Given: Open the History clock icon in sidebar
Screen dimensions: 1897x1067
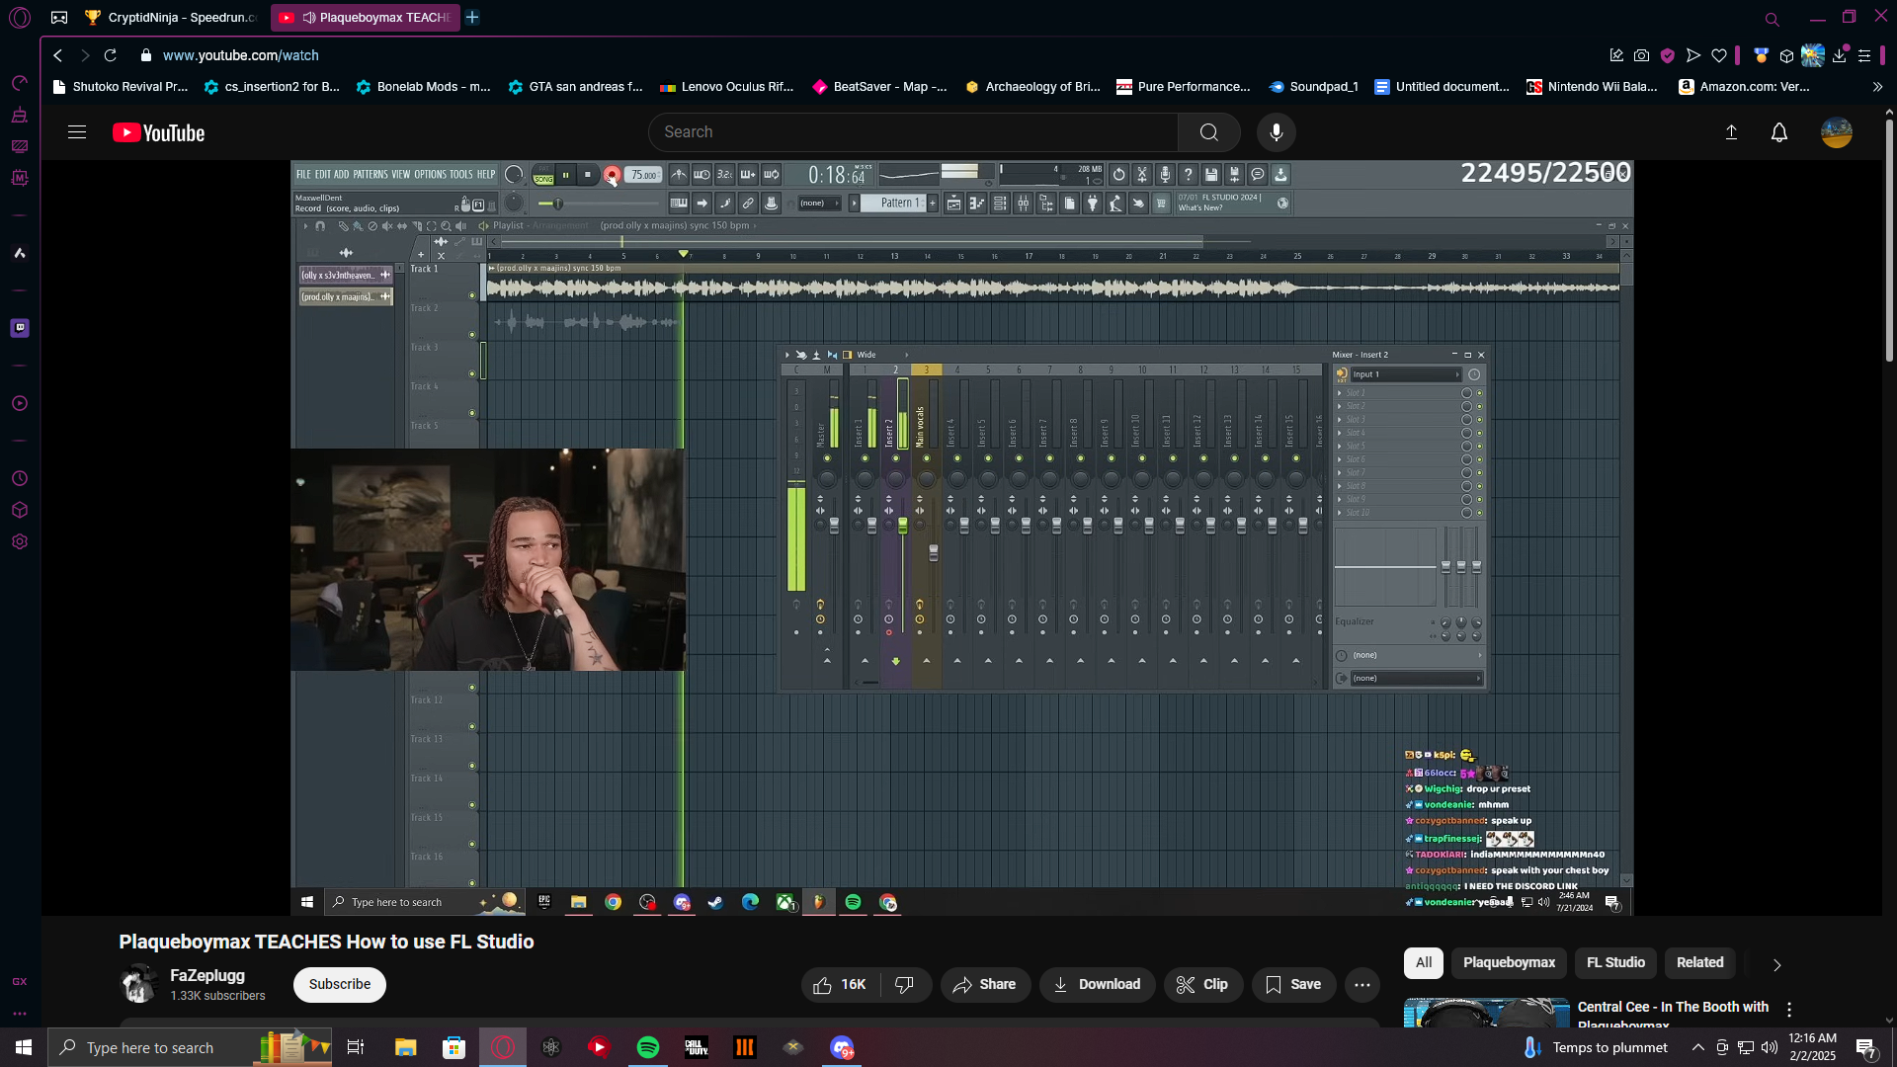Looking at the screenshot, I should [x=20, y=479].
